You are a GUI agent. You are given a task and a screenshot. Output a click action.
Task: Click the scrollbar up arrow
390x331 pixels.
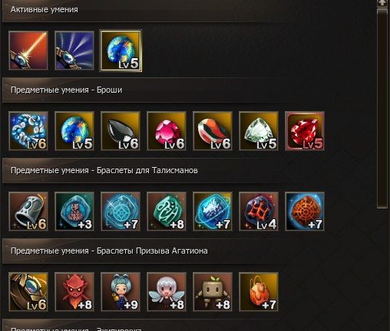click(382, 3)
